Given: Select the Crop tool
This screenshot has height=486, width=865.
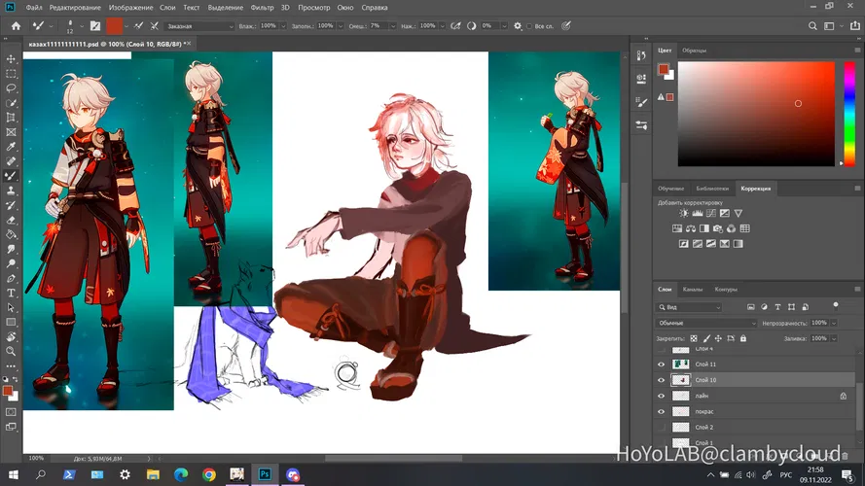Looking at the screenshot, I should click(x=12, y=118).
